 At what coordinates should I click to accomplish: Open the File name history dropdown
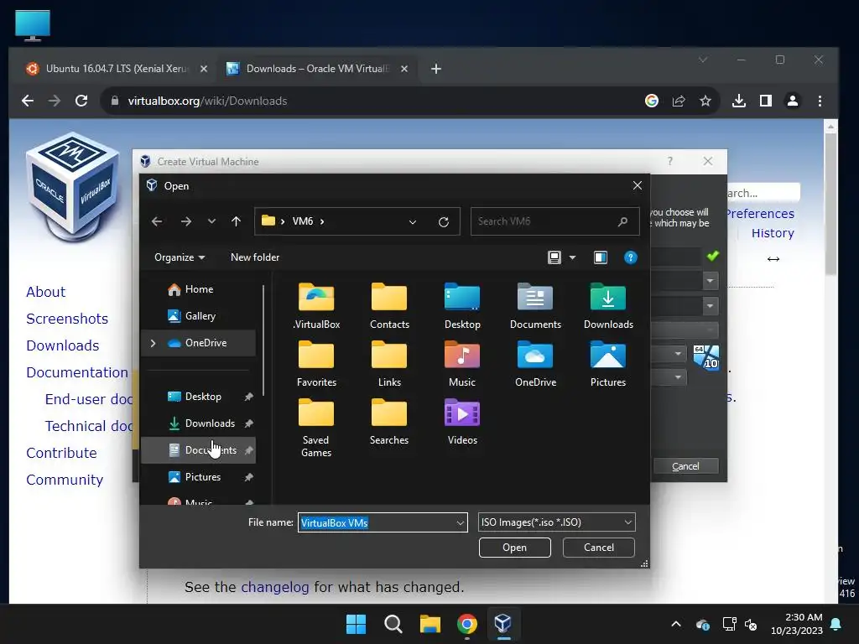(461, 523)
